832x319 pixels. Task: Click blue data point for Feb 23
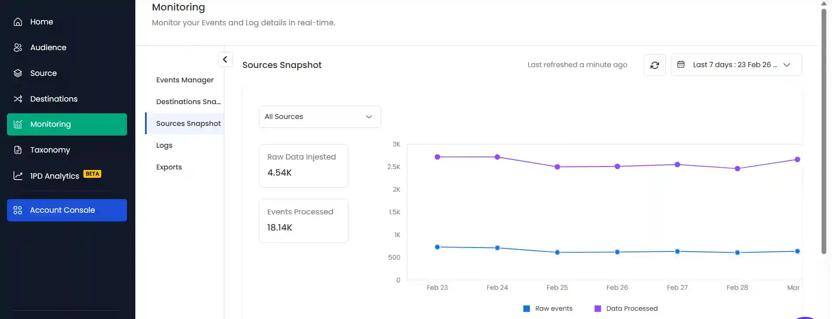point(437,247)
